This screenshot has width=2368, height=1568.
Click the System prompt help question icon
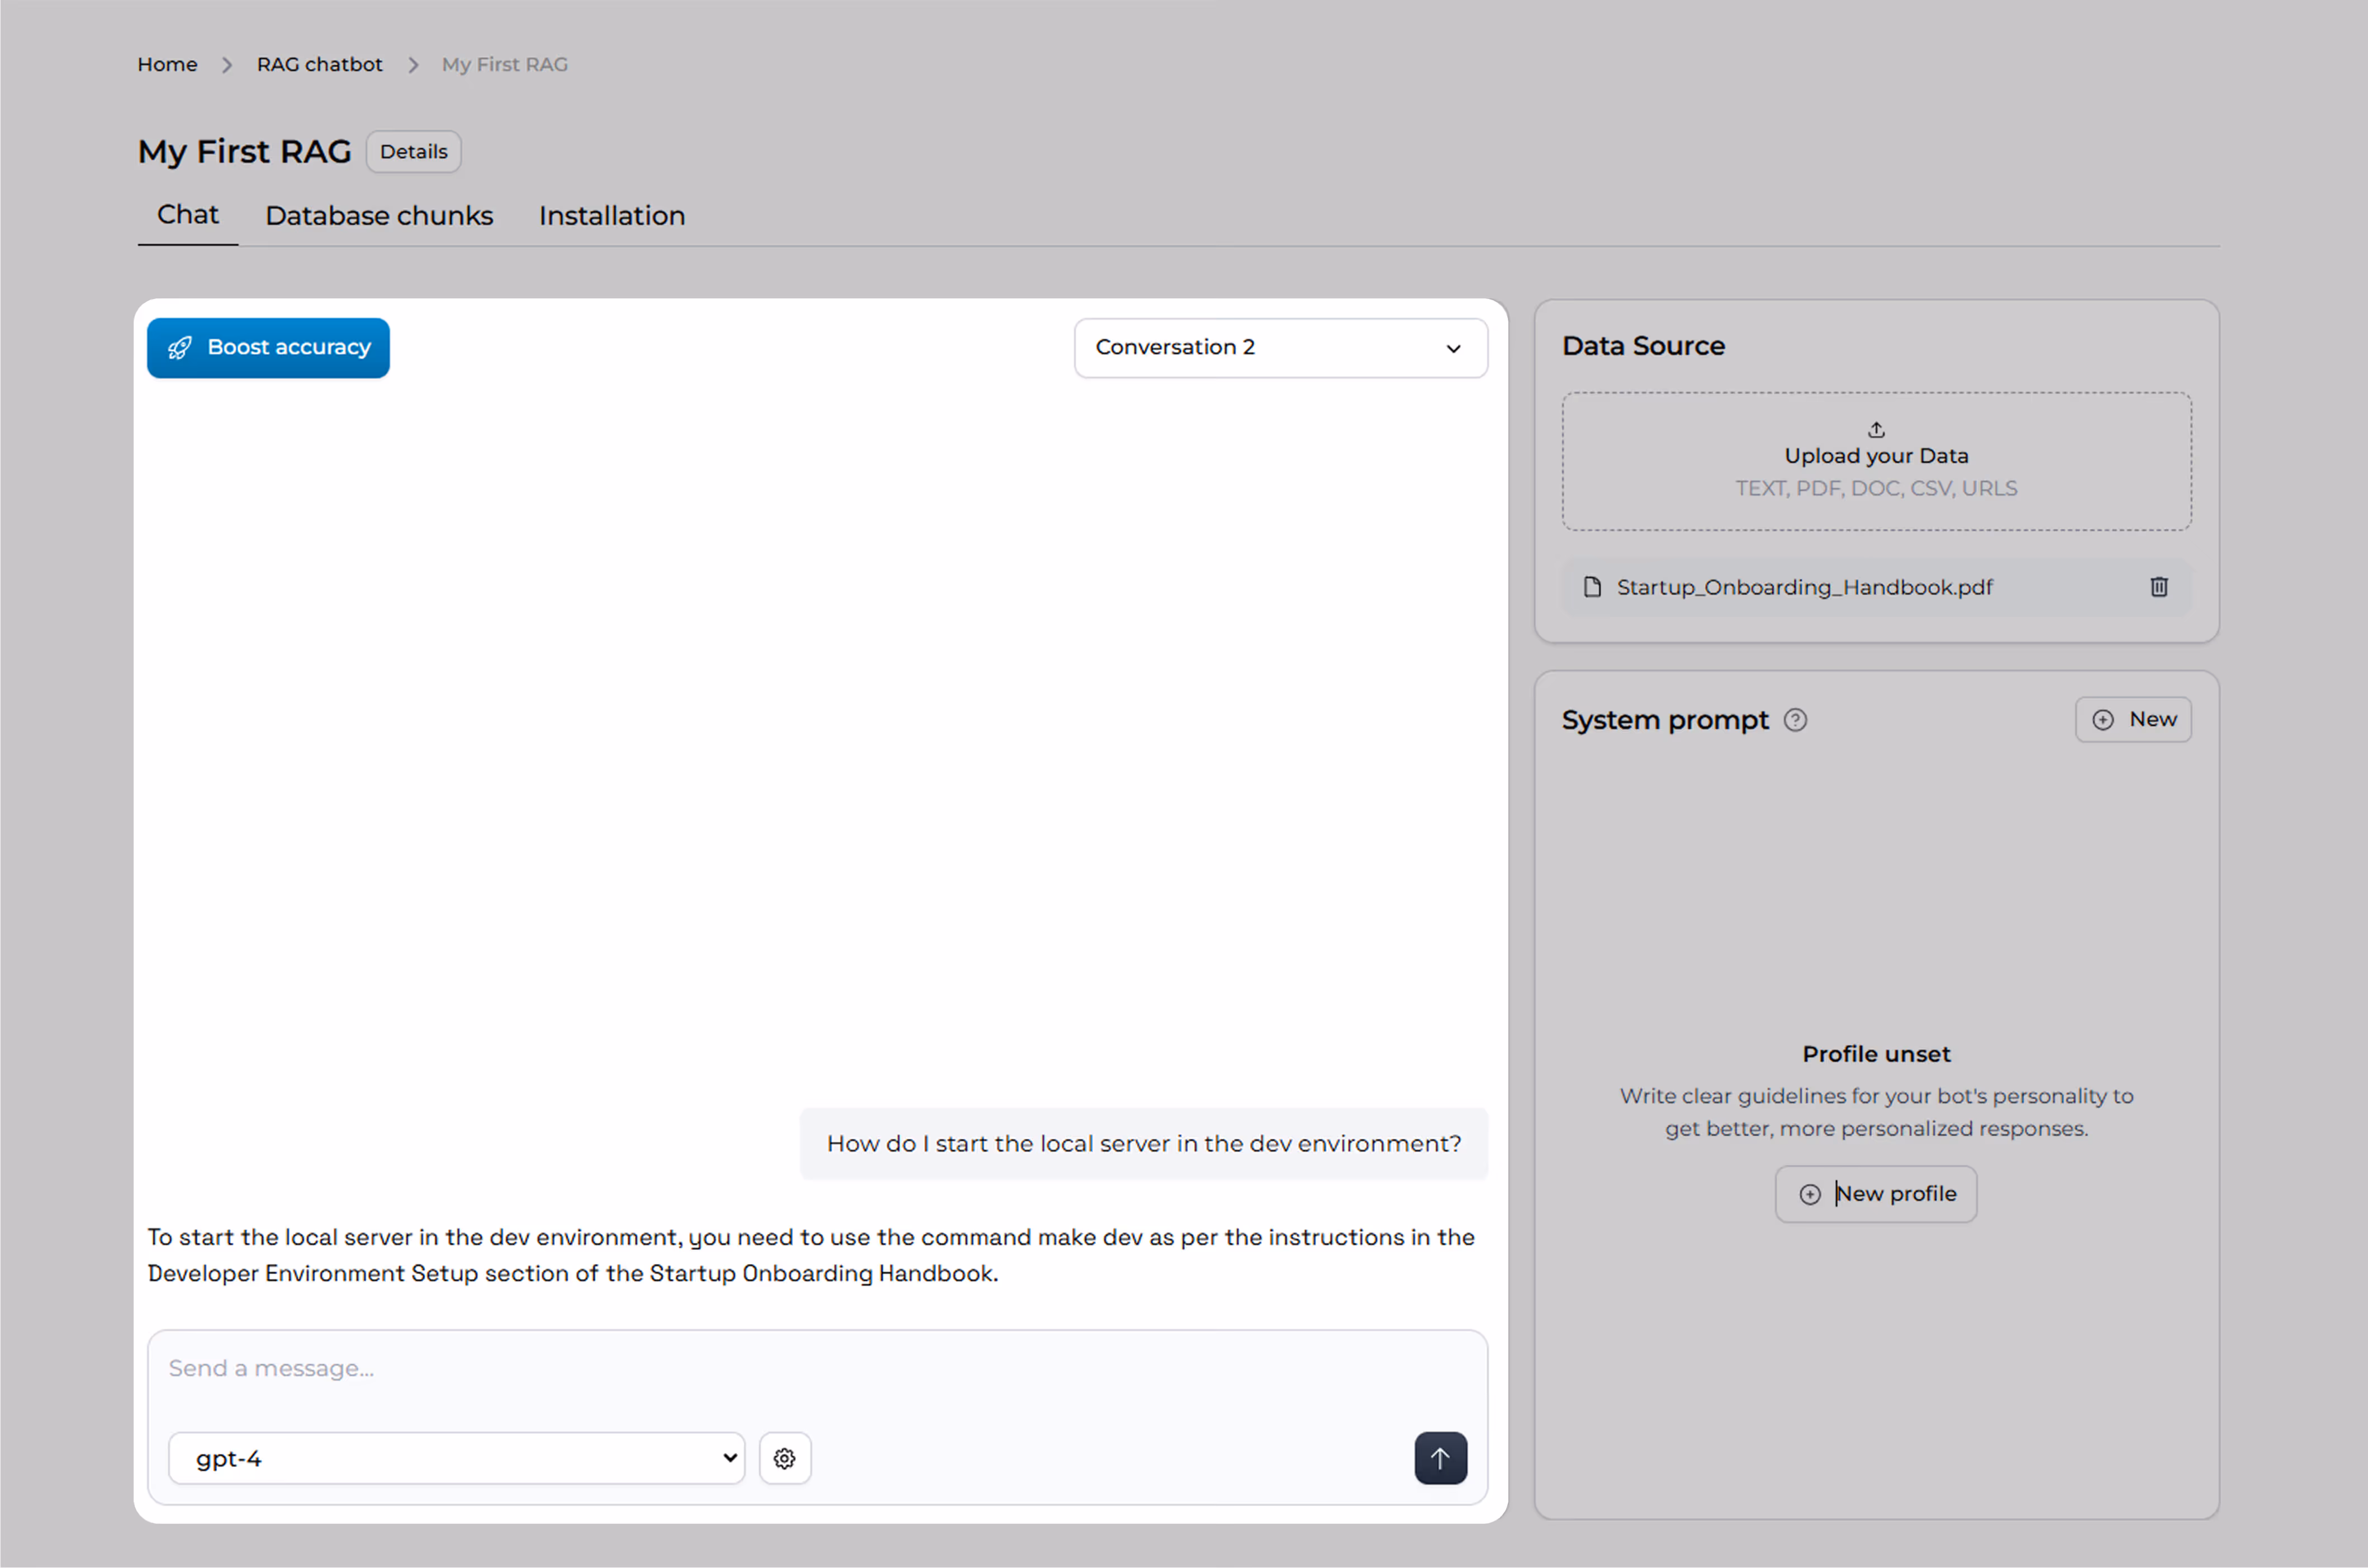(1795, 720)
